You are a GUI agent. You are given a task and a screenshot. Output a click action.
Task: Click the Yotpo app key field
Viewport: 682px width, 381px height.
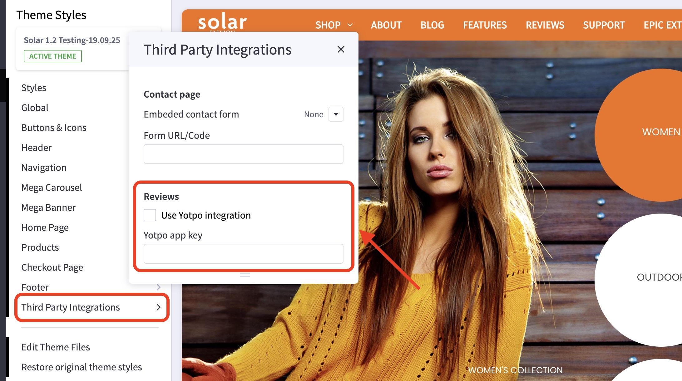pos(243,254)
